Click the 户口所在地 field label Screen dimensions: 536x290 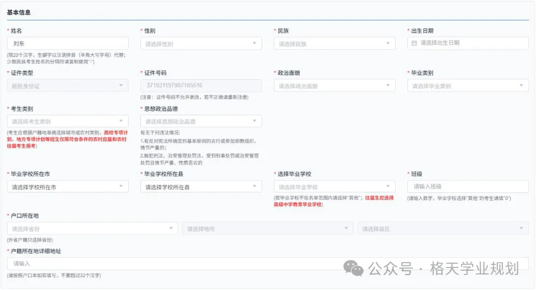25,216
